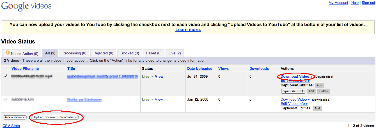
Task: Click Download Video for the 2009 video
Action: coord(296,77)
